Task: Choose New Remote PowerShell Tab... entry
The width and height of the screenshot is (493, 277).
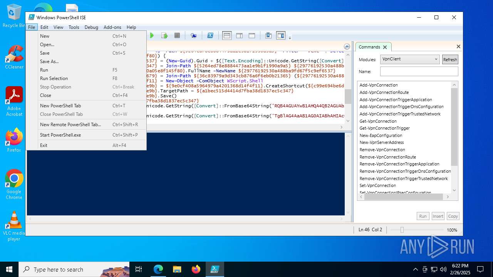Action: coord(86,125)
